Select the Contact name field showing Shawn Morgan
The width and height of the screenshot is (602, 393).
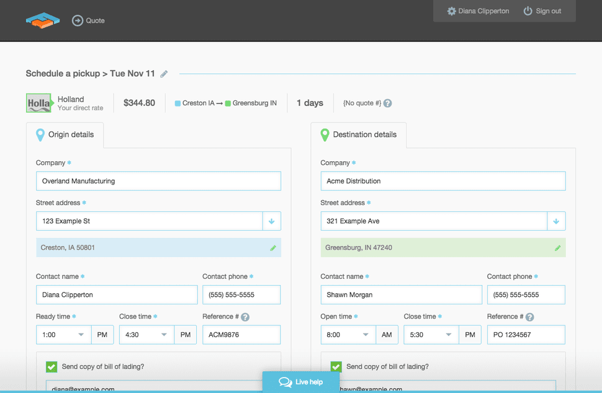401,294
